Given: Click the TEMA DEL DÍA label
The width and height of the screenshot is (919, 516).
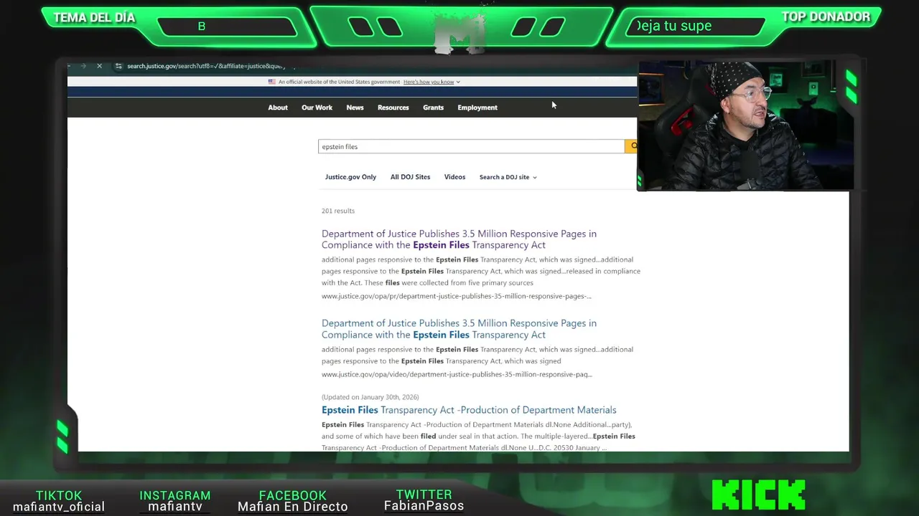Looking at the screenshot, I should (x=94, y=18).
